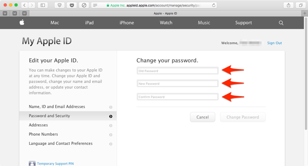
Task: Open the Pocket extension icon
Action: coord(72,5)
